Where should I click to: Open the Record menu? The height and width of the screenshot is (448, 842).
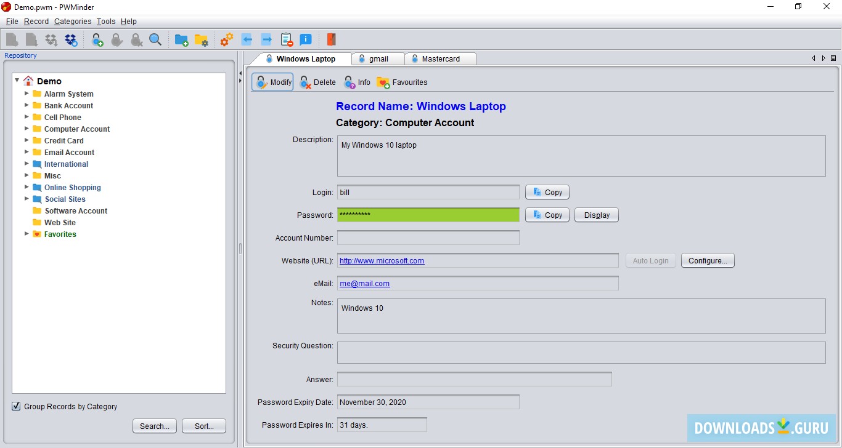[36, 21]
